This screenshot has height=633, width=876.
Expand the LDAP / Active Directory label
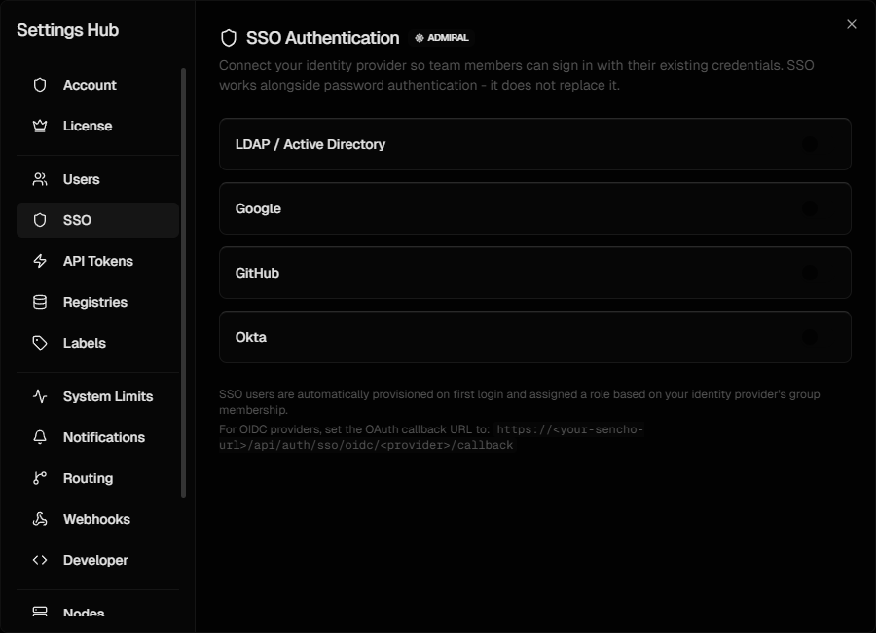310,144
